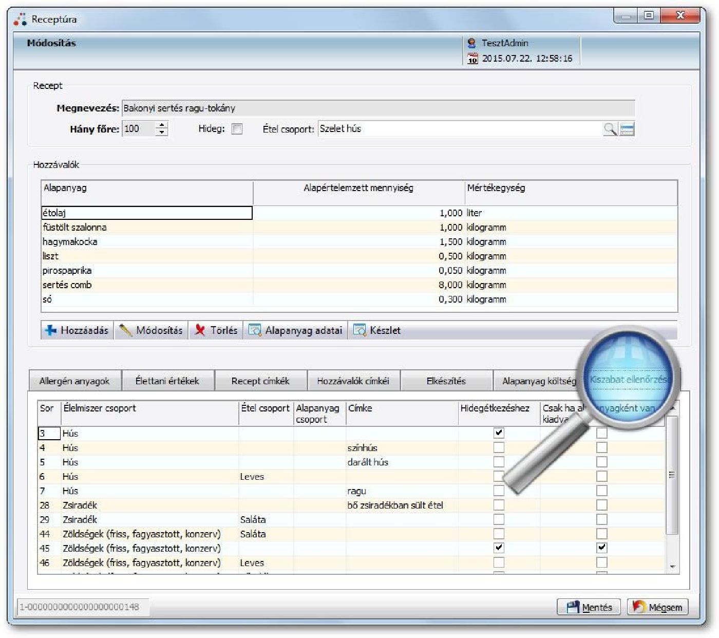Click the Törlés red X icon
Screen dimensions: 719x638
click(200, 330)
